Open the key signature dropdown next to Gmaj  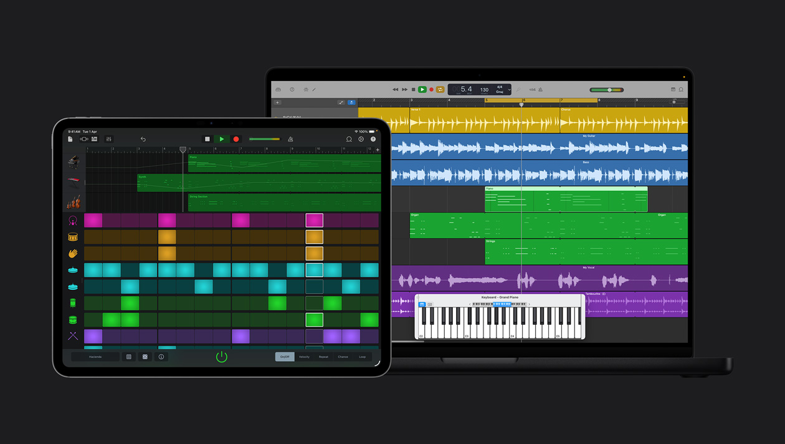pos(508,89)
